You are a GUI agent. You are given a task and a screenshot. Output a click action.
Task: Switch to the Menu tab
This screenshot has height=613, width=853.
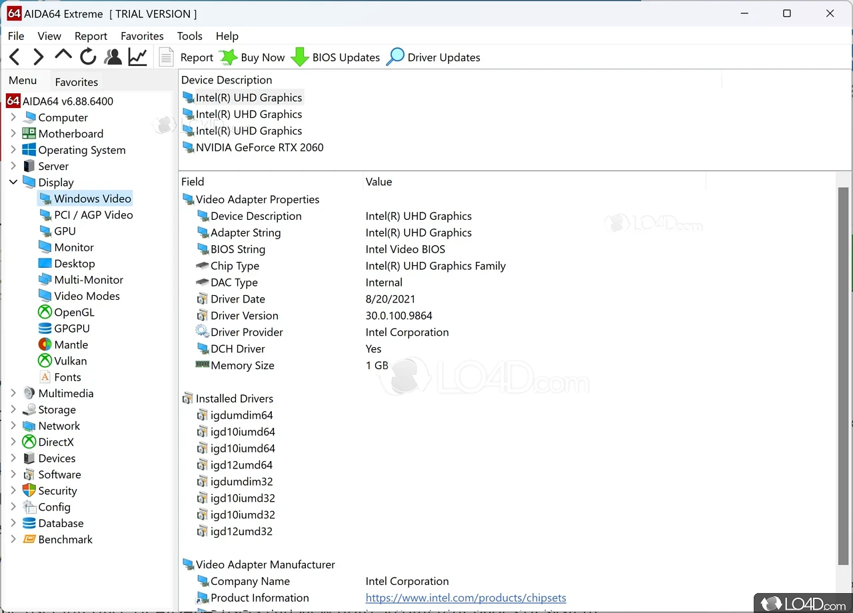pos(23,81)
